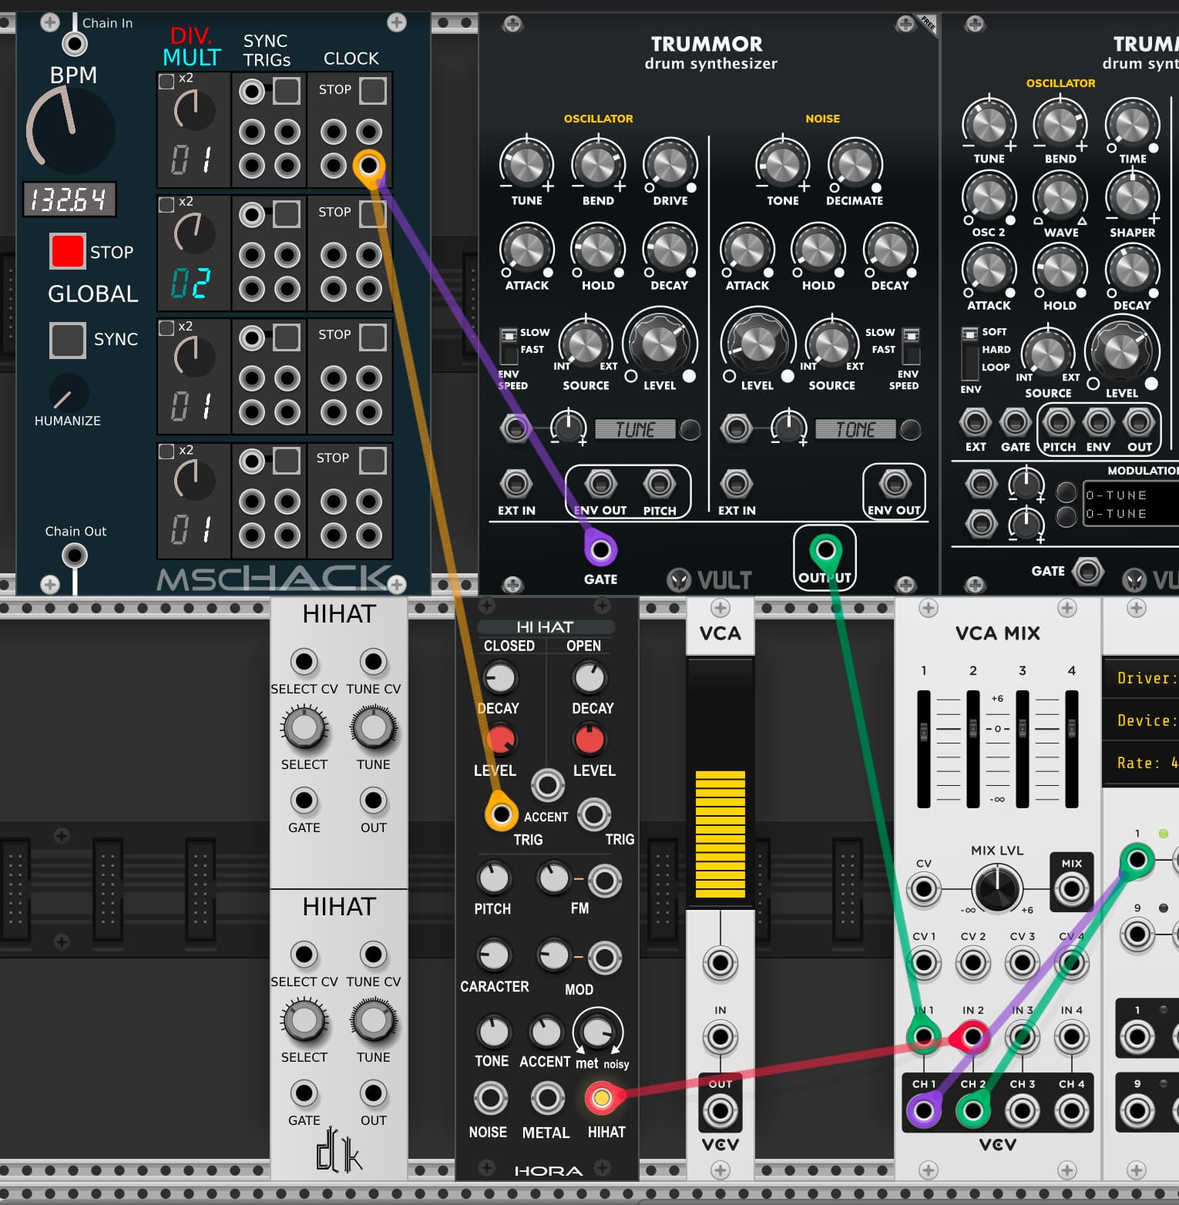Viewport: 1179px width, 1205px height.
Task: Open the audio Driver selector
Action: pyautogui.click(x=1142, y=678)
